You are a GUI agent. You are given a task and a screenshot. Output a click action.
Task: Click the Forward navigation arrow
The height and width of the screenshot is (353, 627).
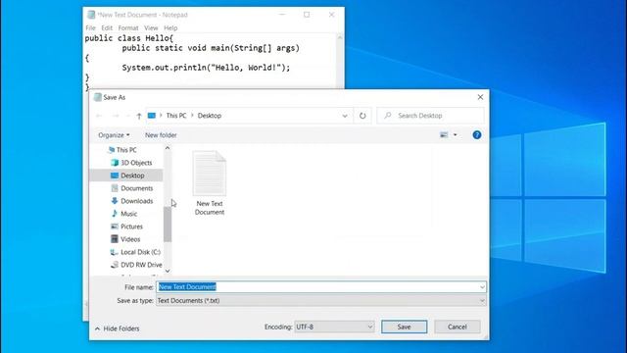(116, 116)
